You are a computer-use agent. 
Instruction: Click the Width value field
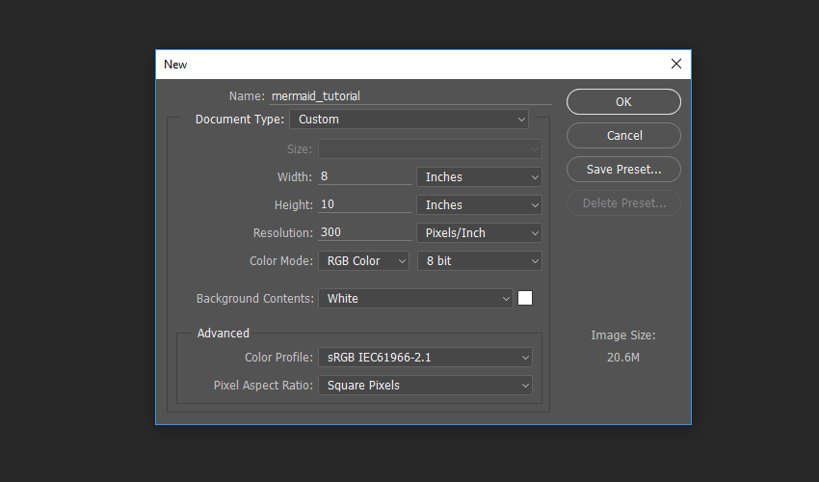364,176
